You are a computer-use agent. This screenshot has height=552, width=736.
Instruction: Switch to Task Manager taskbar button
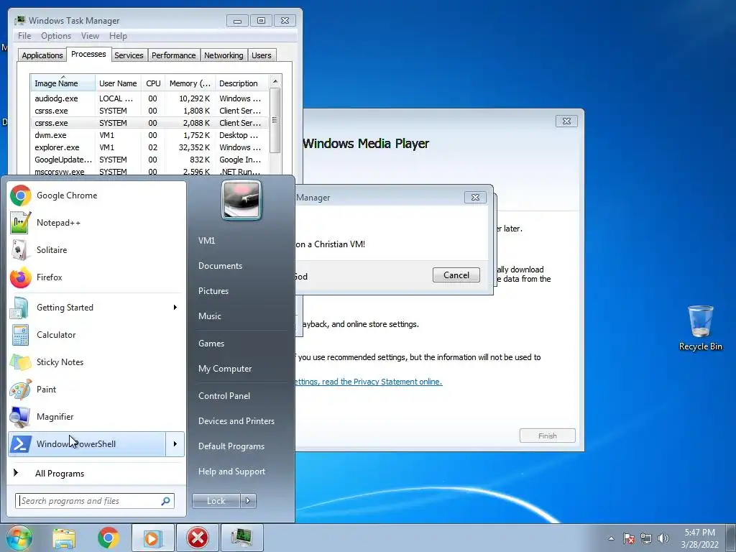[241, 538]
